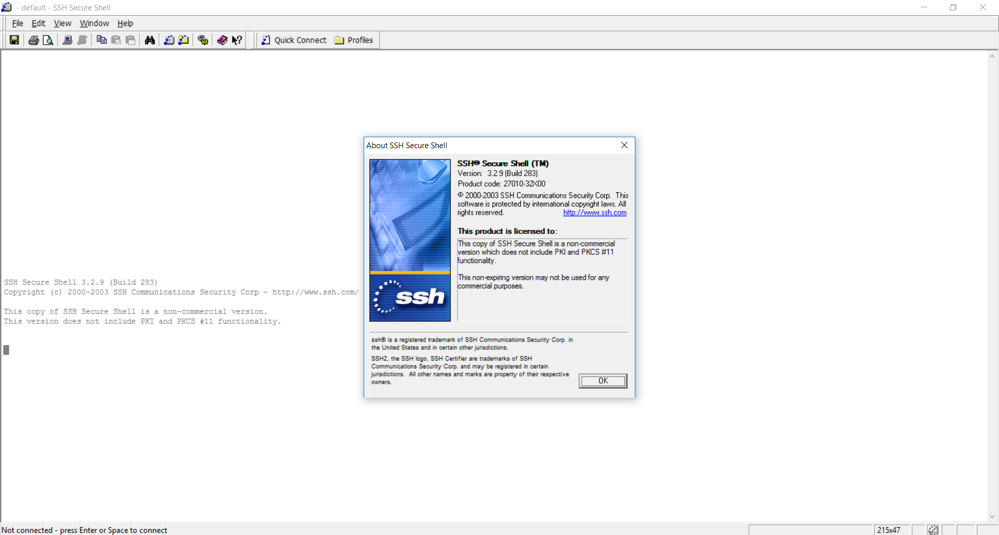Click the 'About SSH Secure Shell' dialog title
The image size is (999, 535).
click(407, 146)
